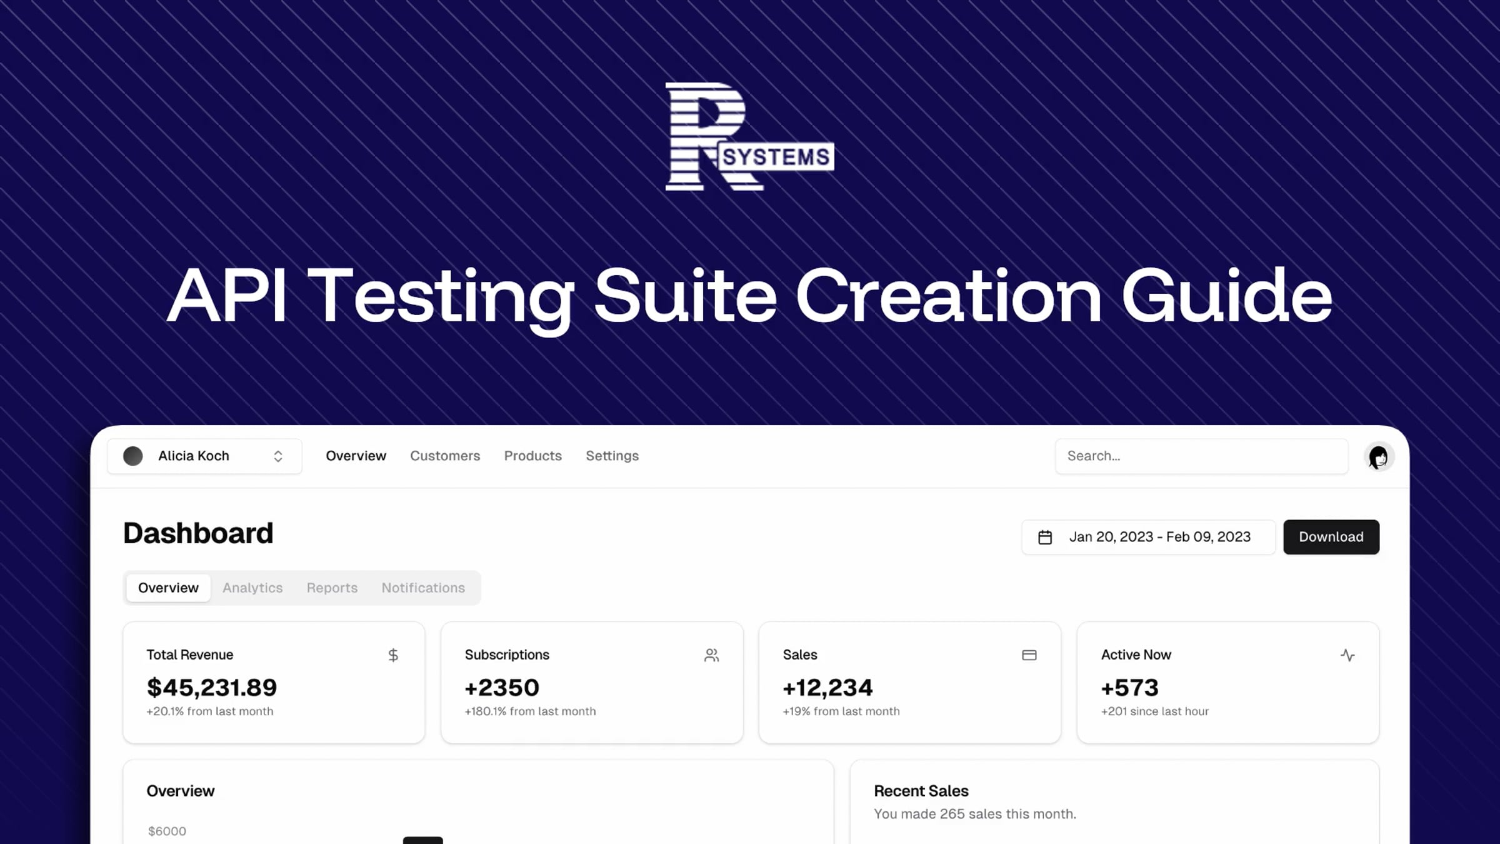Viewport: 1500px width, 844px height.
Task: Click the Download button
Action: click(1331, 537)
